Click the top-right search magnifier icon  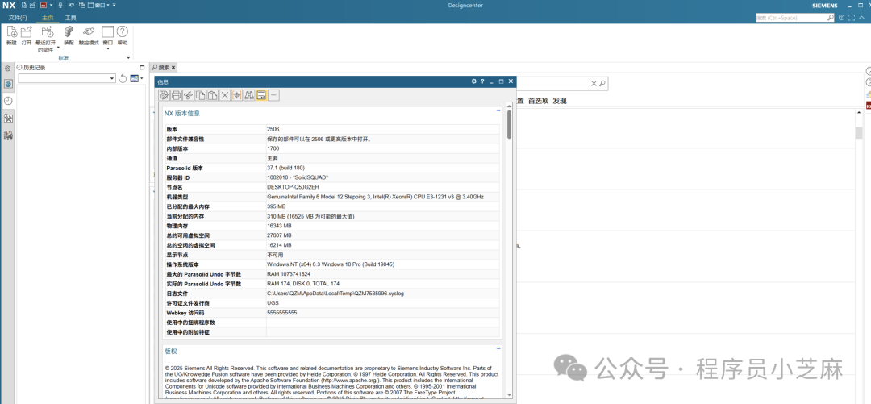(x=831, y=18)
